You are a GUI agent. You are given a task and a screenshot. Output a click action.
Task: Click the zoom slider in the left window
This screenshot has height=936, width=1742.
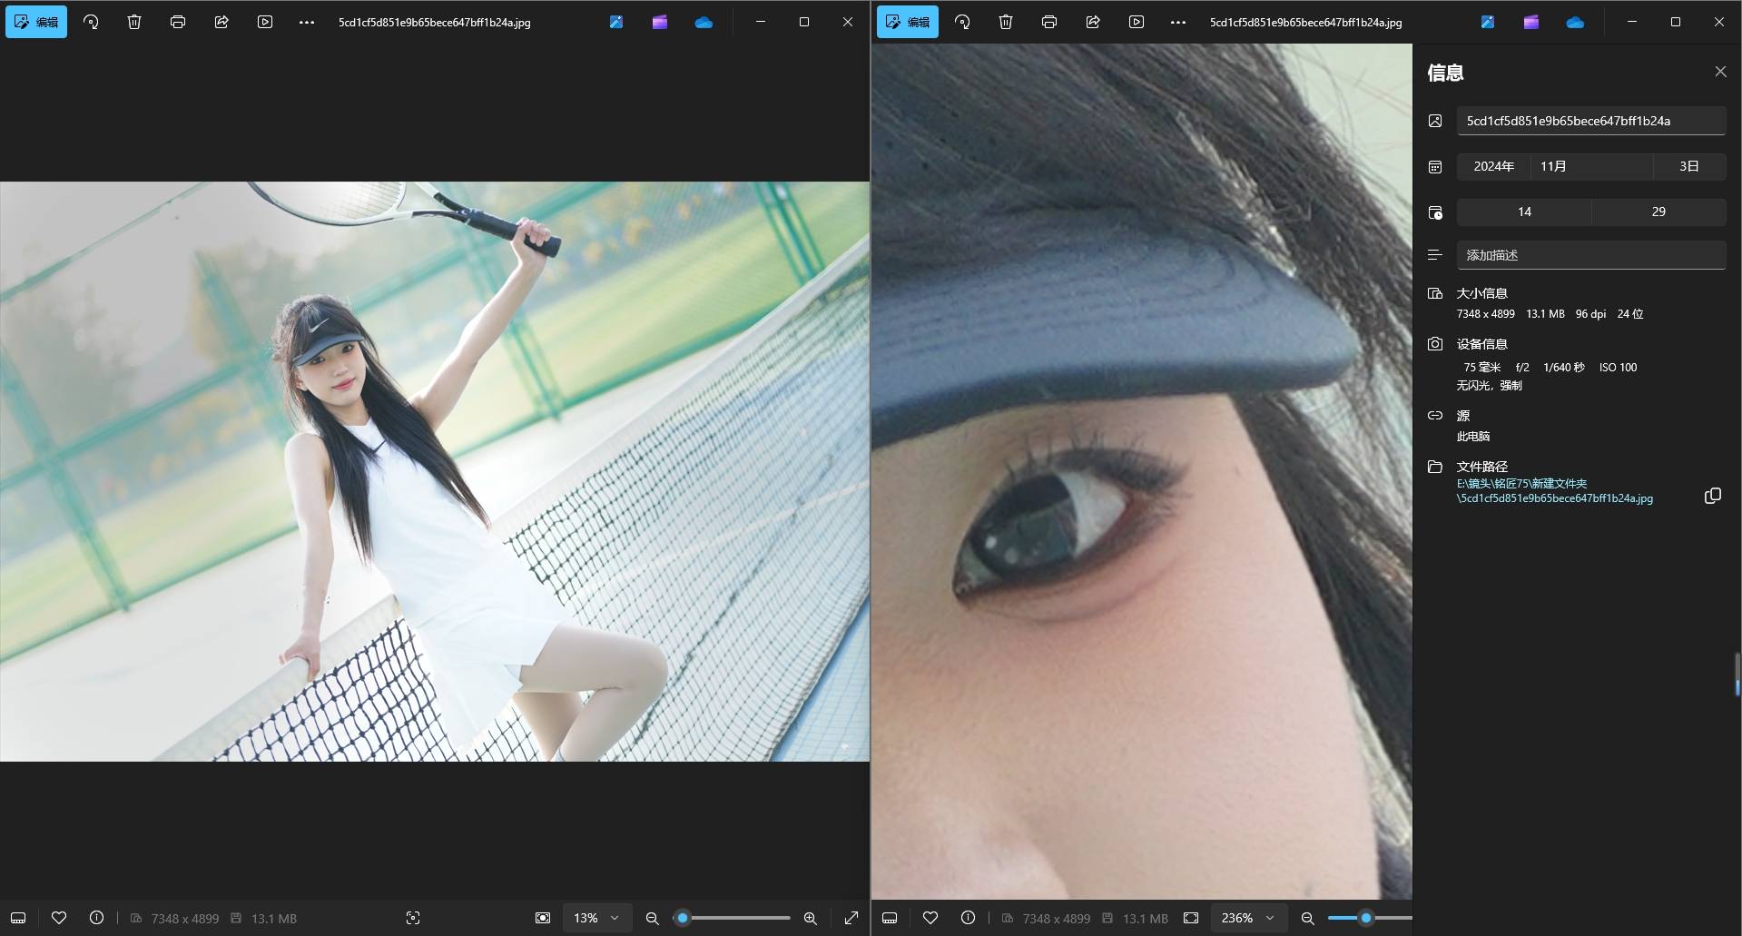click(x=735, y=918)
